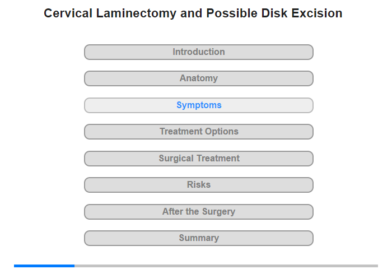Click the After the Surgery entry
The width and height of the screenshot is (392, 269).
(198, 212)
